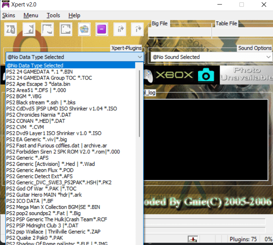Click the grayed-out 'ZB' glyph toolbar icon
The width and height of the screenshot is (273, 245).
pos(11,29)
